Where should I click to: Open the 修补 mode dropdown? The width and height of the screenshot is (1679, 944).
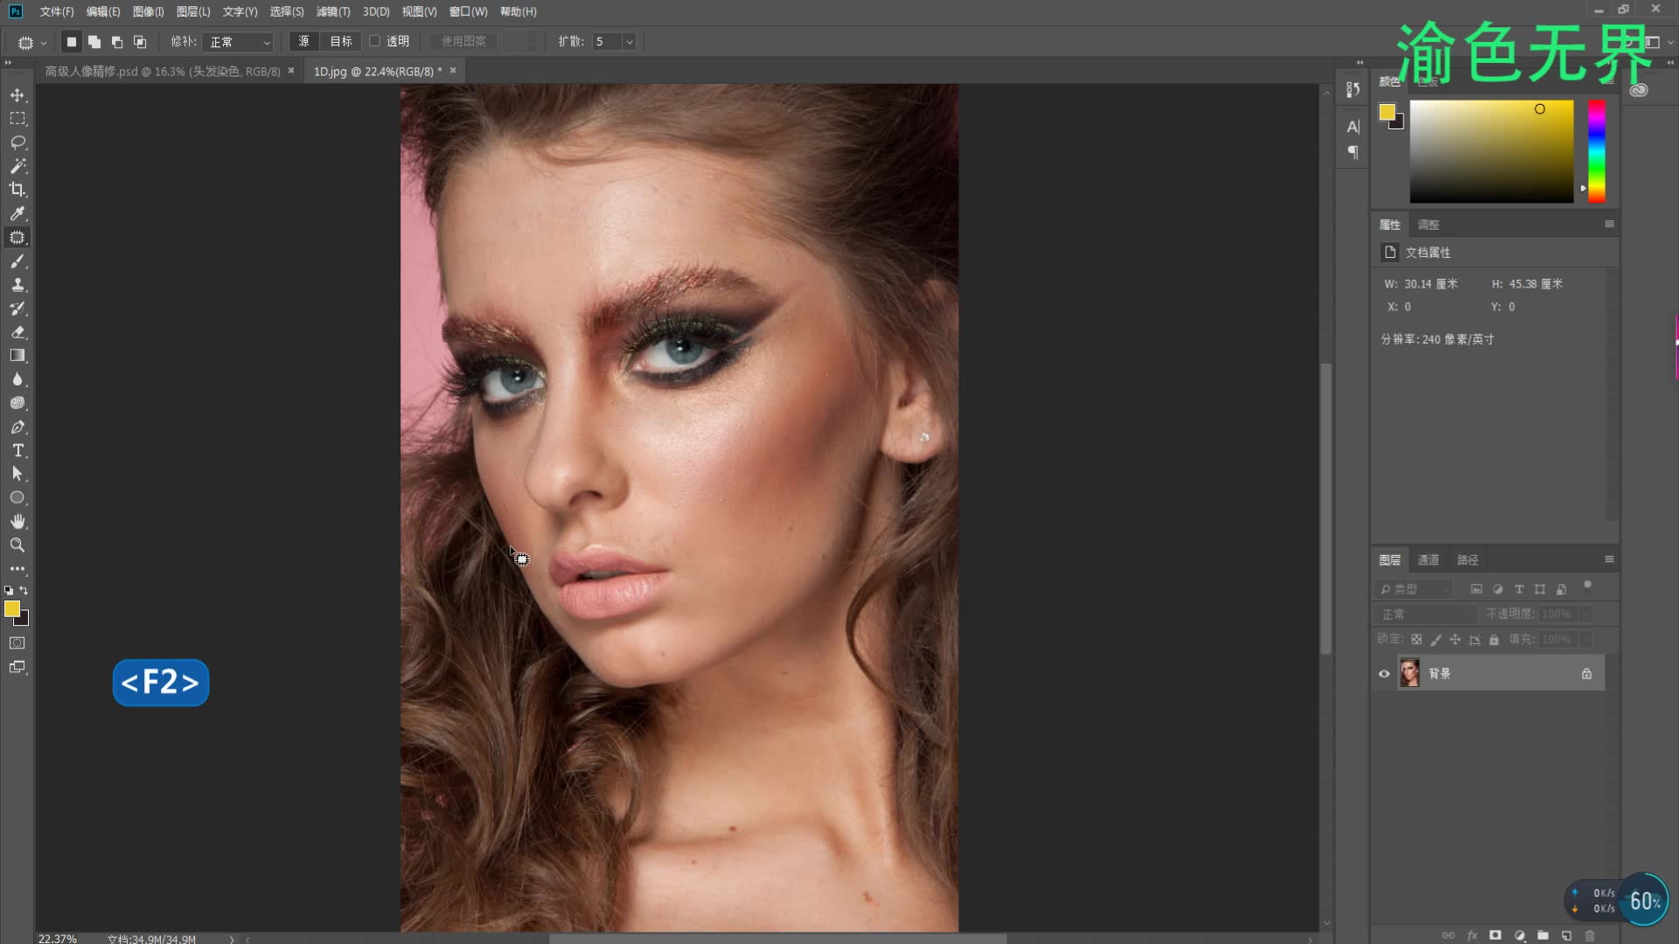(x=240, y=42)
